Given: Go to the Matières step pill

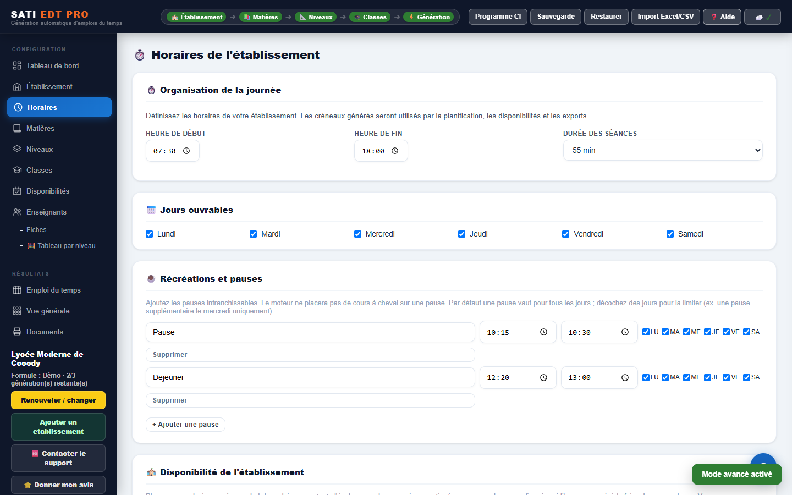Looking at the screenshot, I should tap(261, 17).
